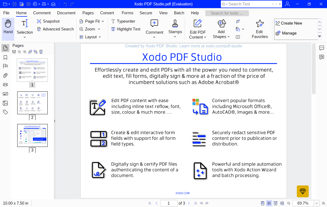Click the email envelope icon in title bar
This screenshot has width=327, height=207.
tap(53, 4)
